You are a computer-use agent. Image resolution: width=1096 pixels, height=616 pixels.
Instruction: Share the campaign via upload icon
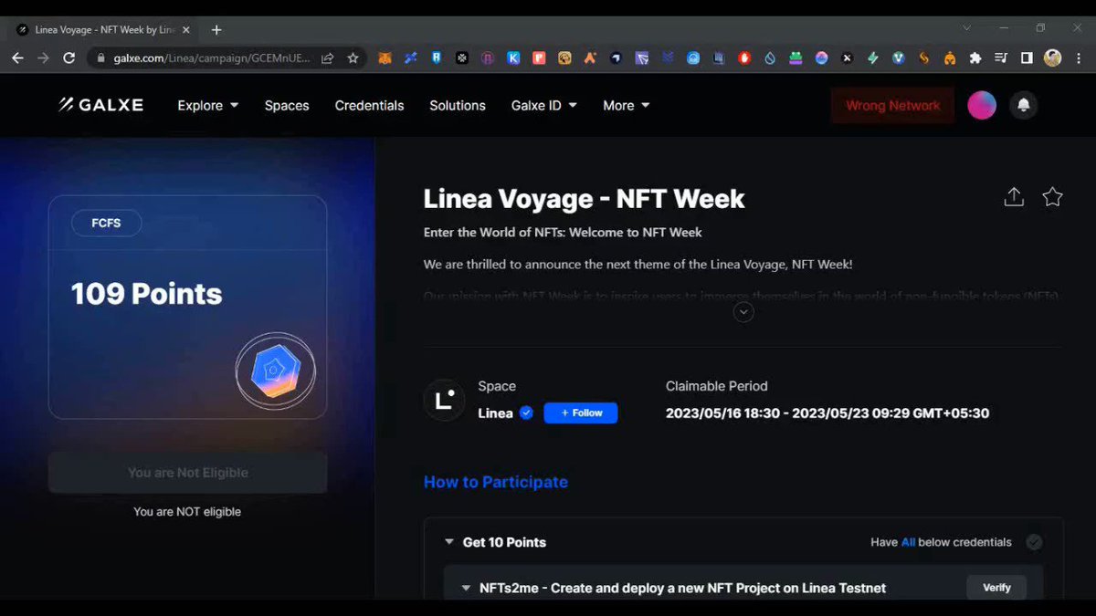1014,197
